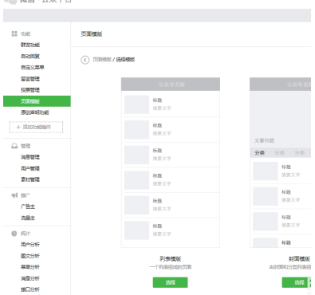Screen dimensions: 315x295
Task: Go back using the circled arrow icon
Action: click(85, 60)
